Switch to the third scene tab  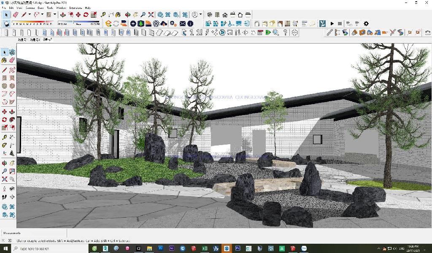click(47, 40)
